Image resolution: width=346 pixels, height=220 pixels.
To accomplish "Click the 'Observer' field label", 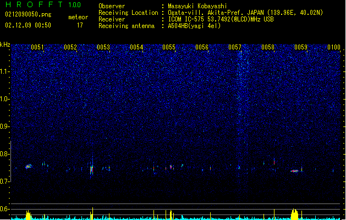I will coord(112,6).
